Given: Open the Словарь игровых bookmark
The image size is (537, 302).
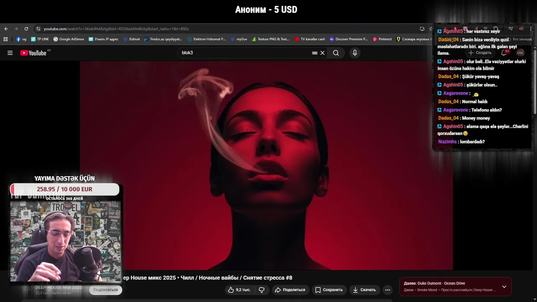Looking at the screenshot, I should tap(414, 39).
